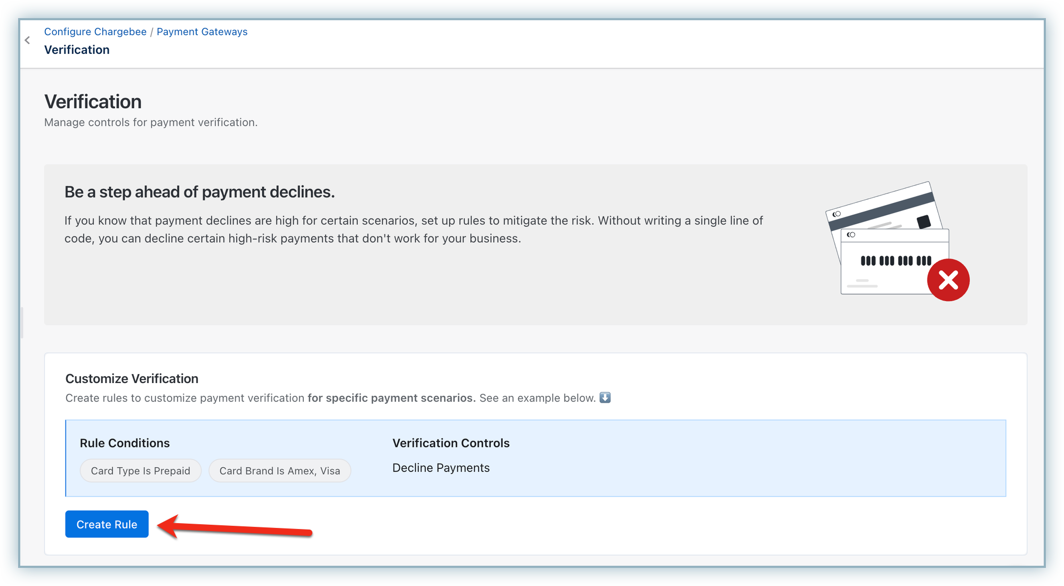Click the large Verification page heading
Viewport: 1064px width, 586px height.
93,102
